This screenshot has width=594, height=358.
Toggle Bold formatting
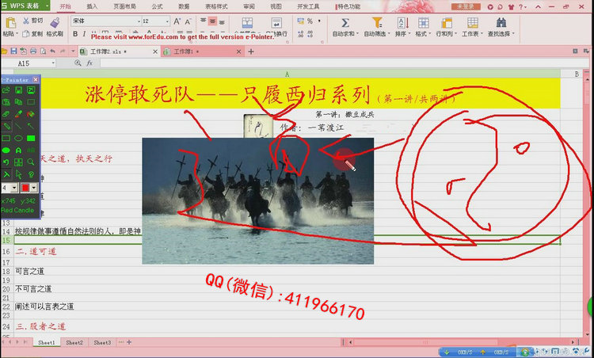pyautogui.click(x=75, y=34)
